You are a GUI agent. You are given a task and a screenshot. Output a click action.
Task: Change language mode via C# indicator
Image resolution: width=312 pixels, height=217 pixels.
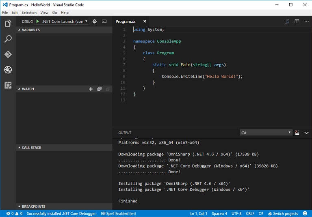pos(261,214)
